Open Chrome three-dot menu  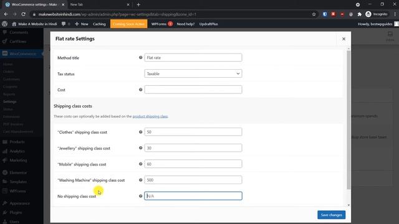(x=395, y=14)
